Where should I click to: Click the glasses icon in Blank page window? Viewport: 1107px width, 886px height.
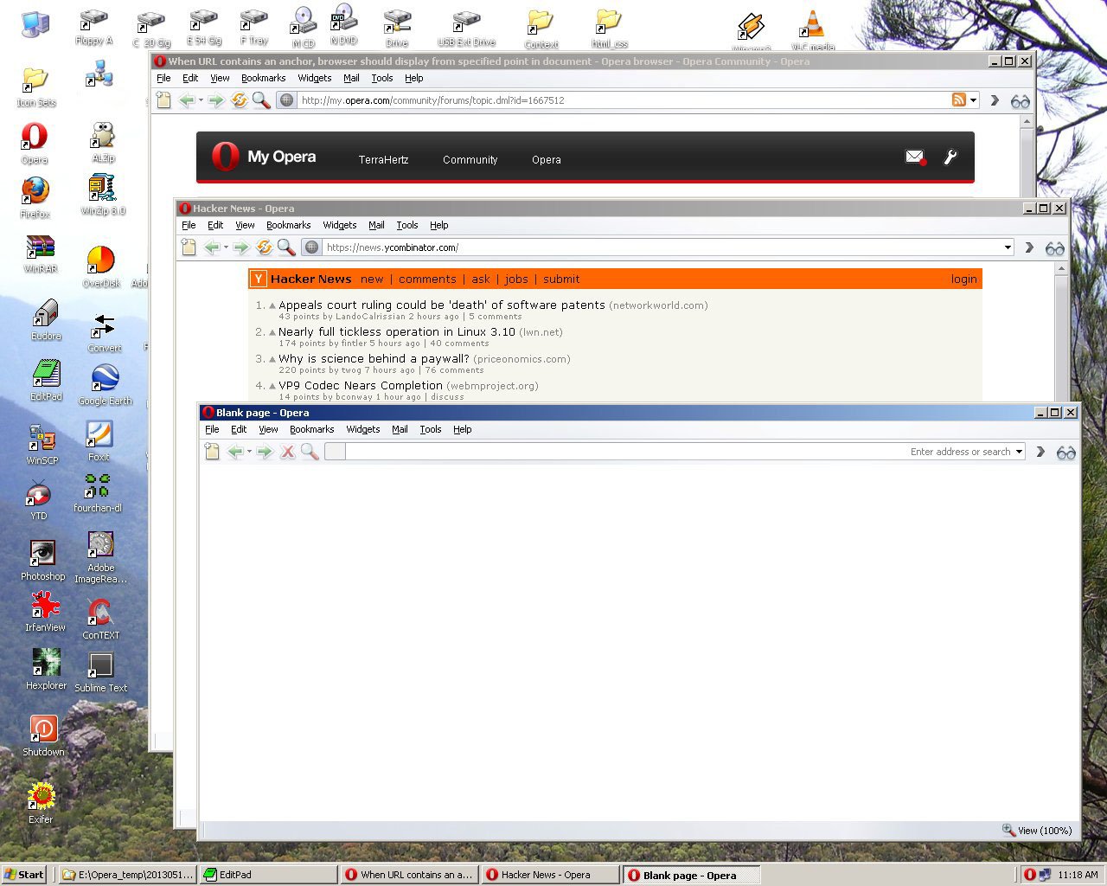click(x=1065, y=453)
